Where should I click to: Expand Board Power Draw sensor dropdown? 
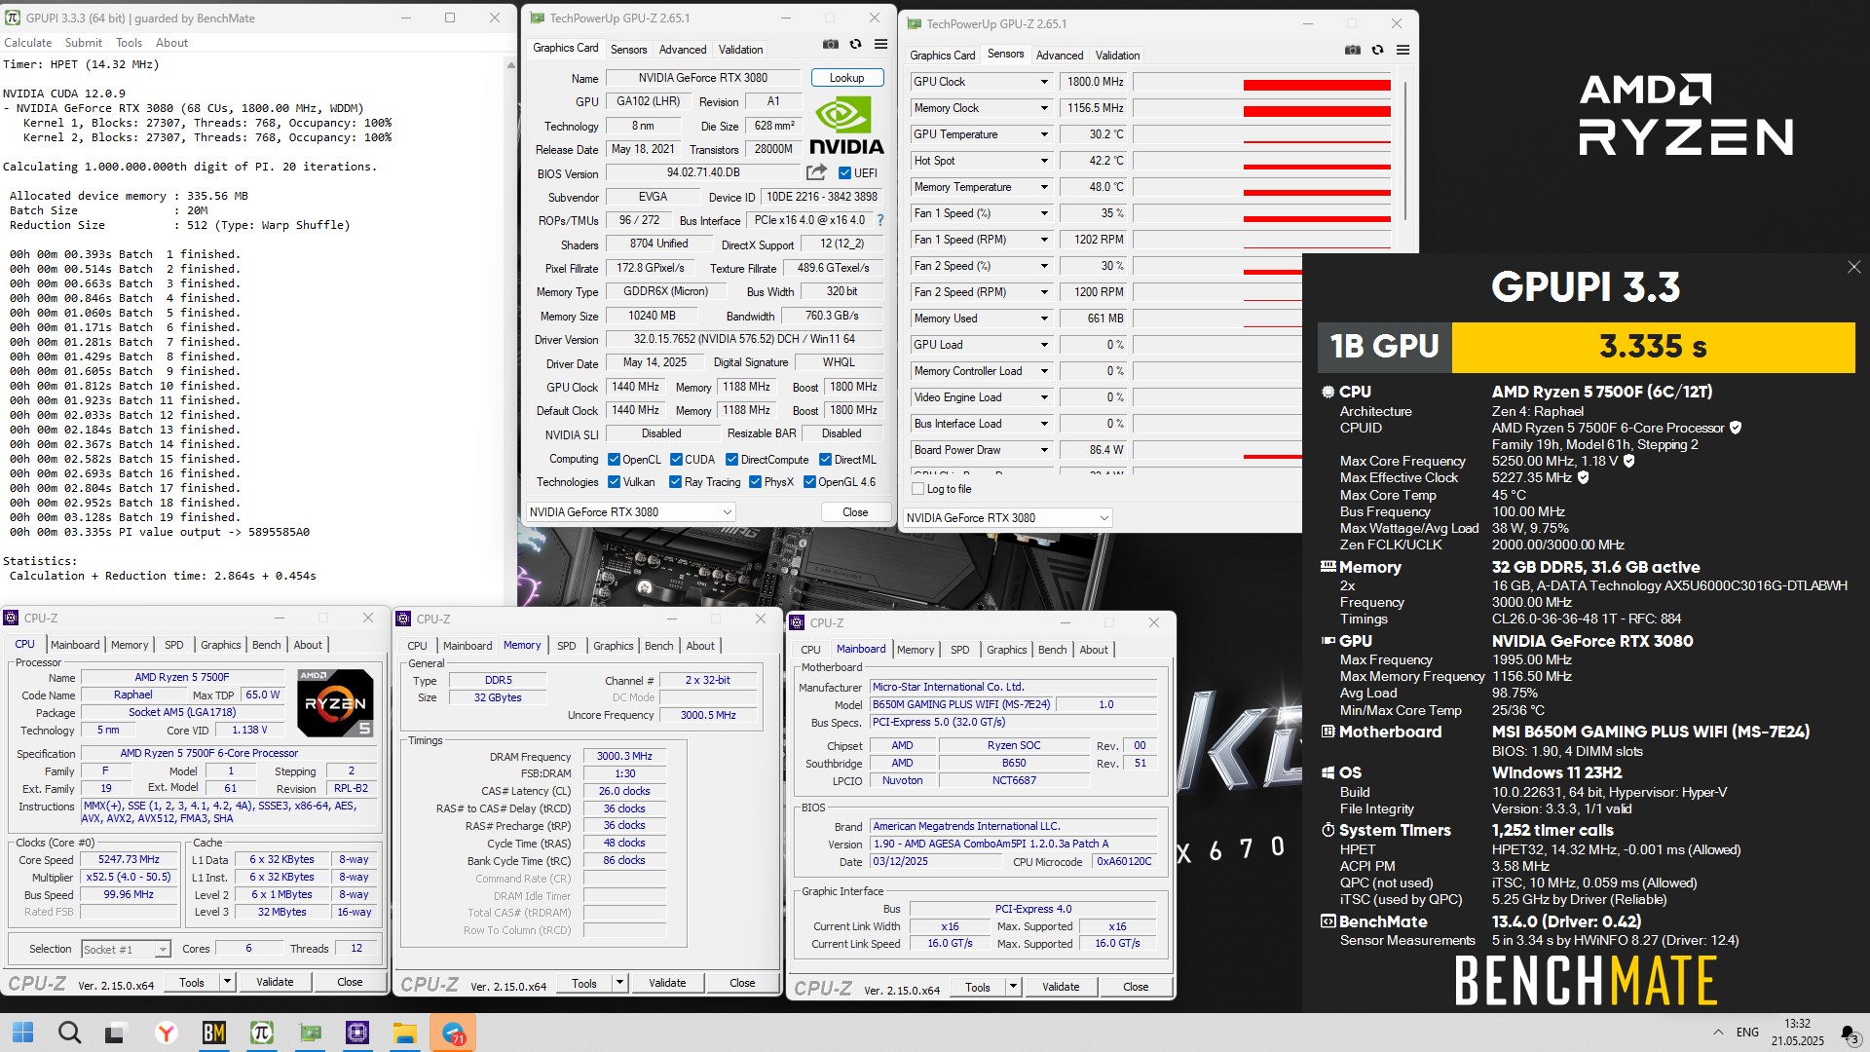(1044, 450)
